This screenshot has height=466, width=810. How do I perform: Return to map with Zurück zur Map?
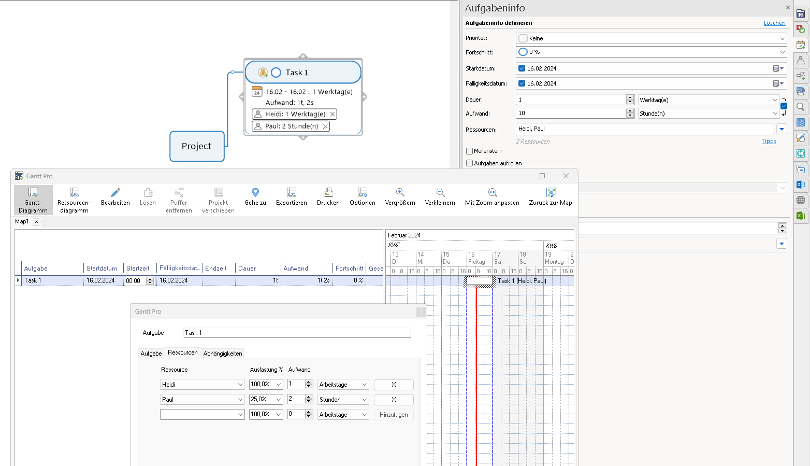tap(551, 197)
